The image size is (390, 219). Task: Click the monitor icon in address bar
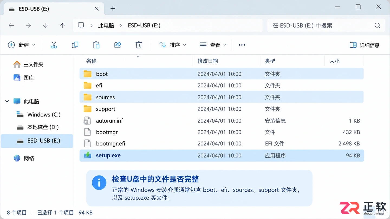click(81, 25)
